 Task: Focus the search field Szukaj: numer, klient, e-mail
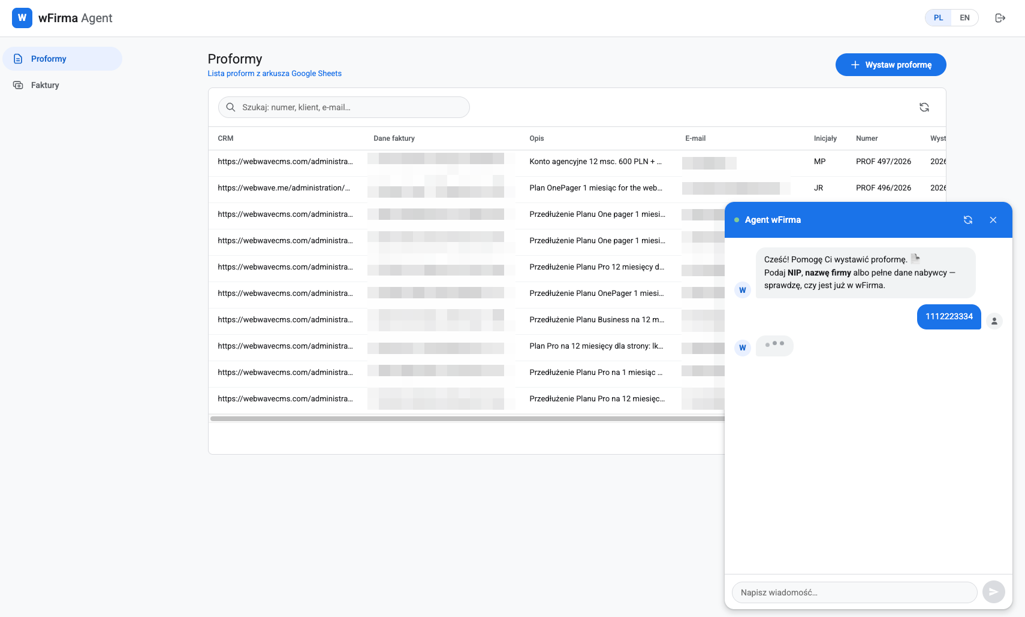coord(344,107)
